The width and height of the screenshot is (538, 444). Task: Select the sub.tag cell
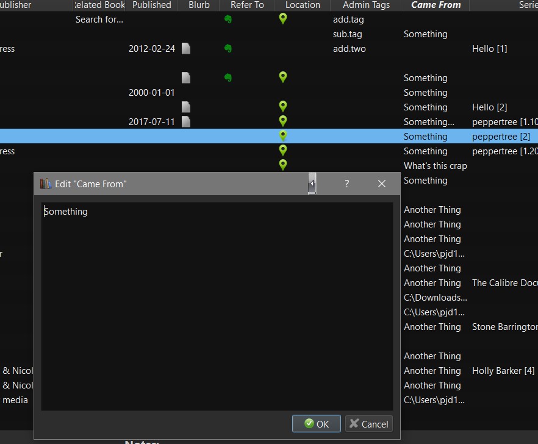[x=347, y=34]
